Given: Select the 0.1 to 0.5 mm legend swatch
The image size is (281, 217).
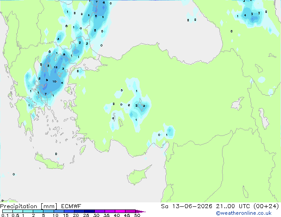Looking at the screenshot, I should [8, 211].
